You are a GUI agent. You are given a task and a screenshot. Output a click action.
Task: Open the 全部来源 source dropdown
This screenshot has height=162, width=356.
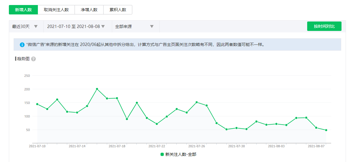(135, 27)
